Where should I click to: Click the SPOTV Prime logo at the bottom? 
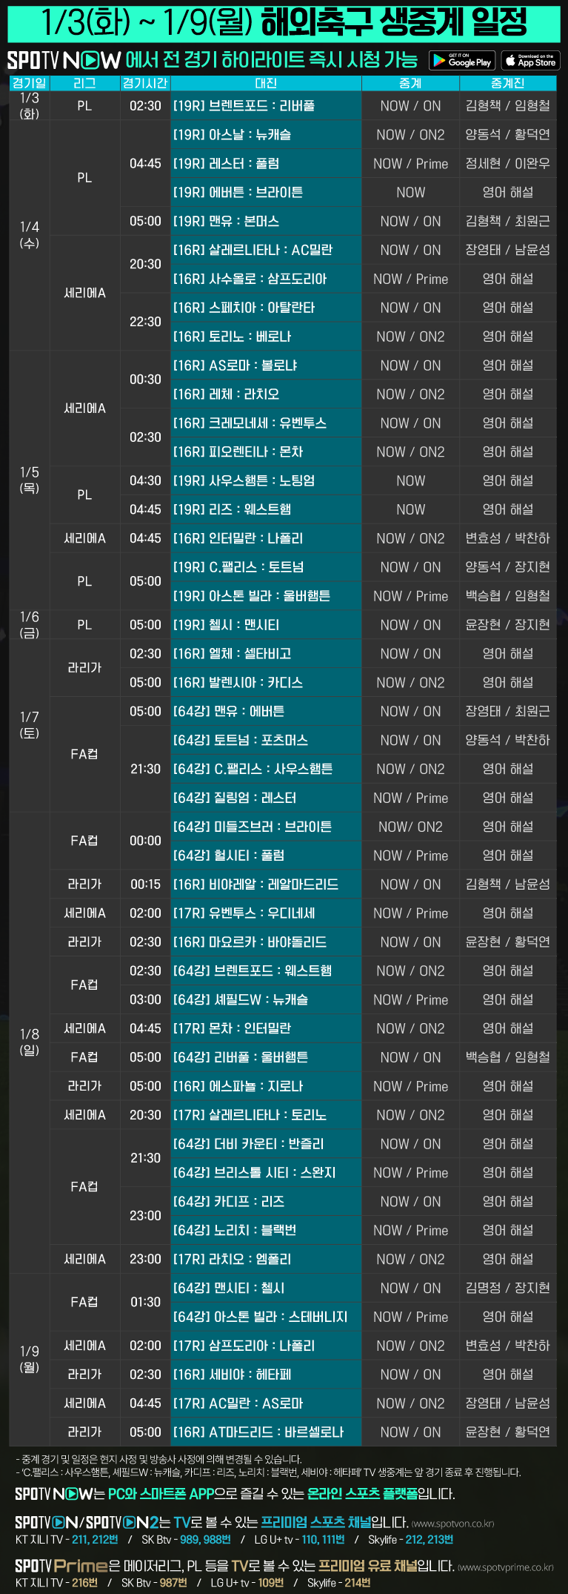click(x=61, y=1566)
